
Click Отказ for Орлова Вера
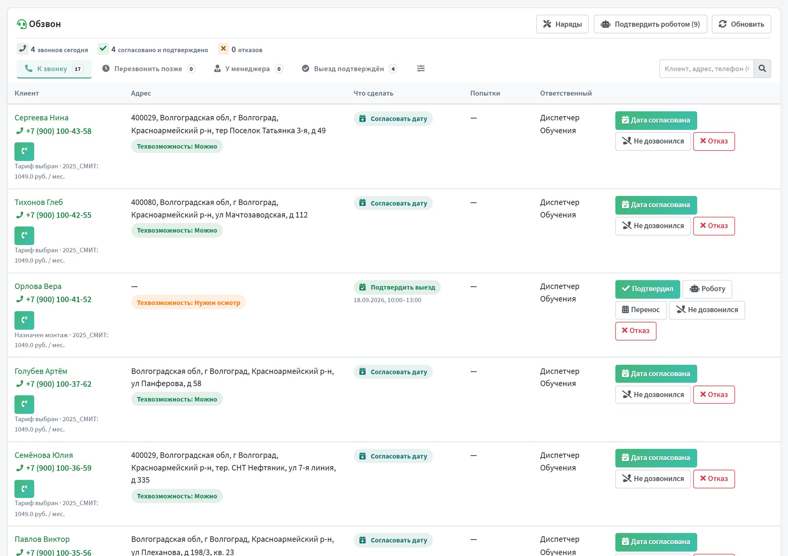click(x=636, y=331)
